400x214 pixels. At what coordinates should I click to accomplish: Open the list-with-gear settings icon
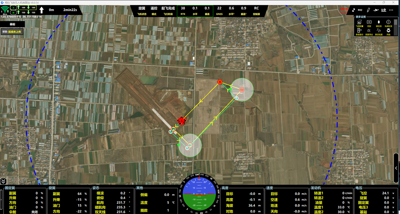point(383,10)
